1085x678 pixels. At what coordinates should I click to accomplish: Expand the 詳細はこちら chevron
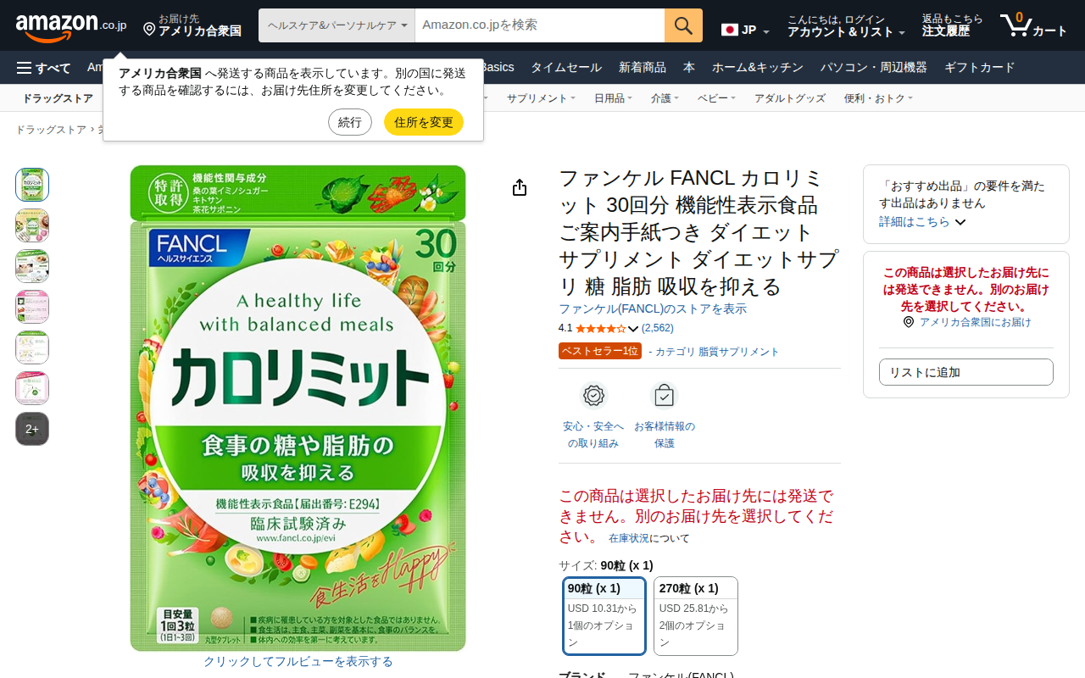960,222
